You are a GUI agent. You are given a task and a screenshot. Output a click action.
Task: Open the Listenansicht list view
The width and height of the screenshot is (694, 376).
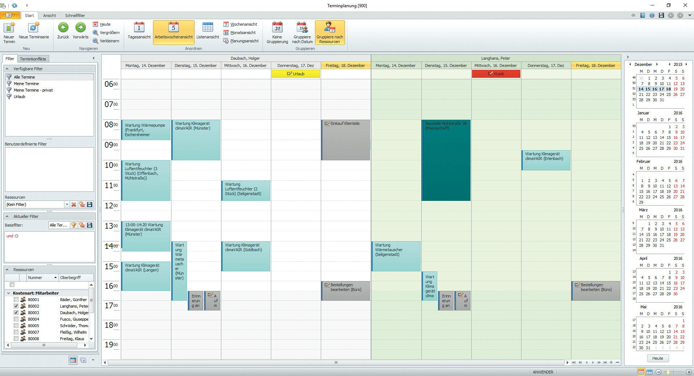point(208,31)
